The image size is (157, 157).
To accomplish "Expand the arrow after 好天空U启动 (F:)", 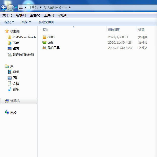I will pos(70,7).
